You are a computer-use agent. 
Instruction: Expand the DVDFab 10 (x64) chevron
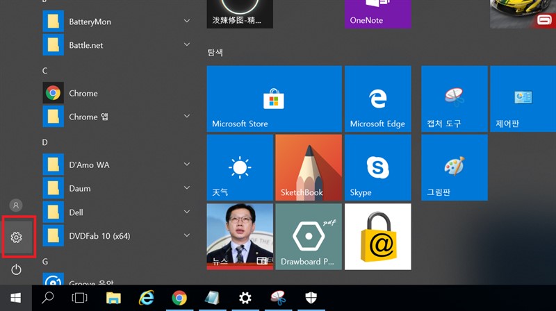point(187,235)
